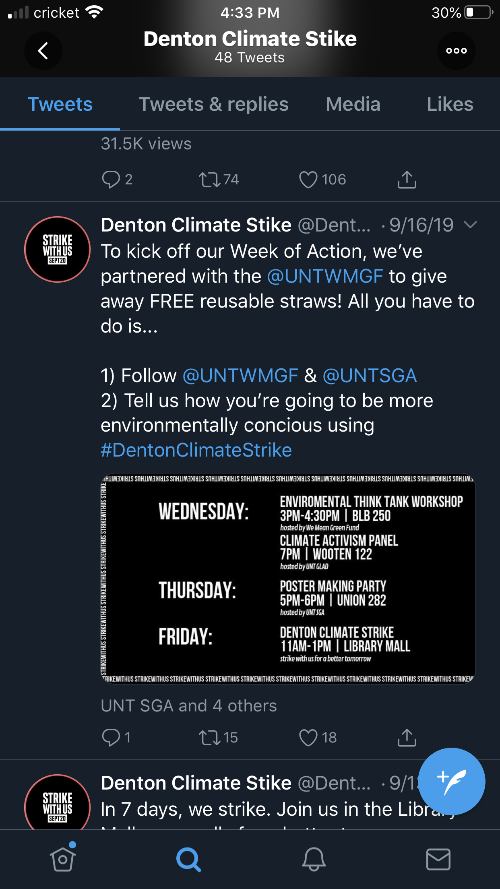The width and height of the screenshot is (500, 889).
Task: Open the three-dot more options menu
Action: (456, 51)
